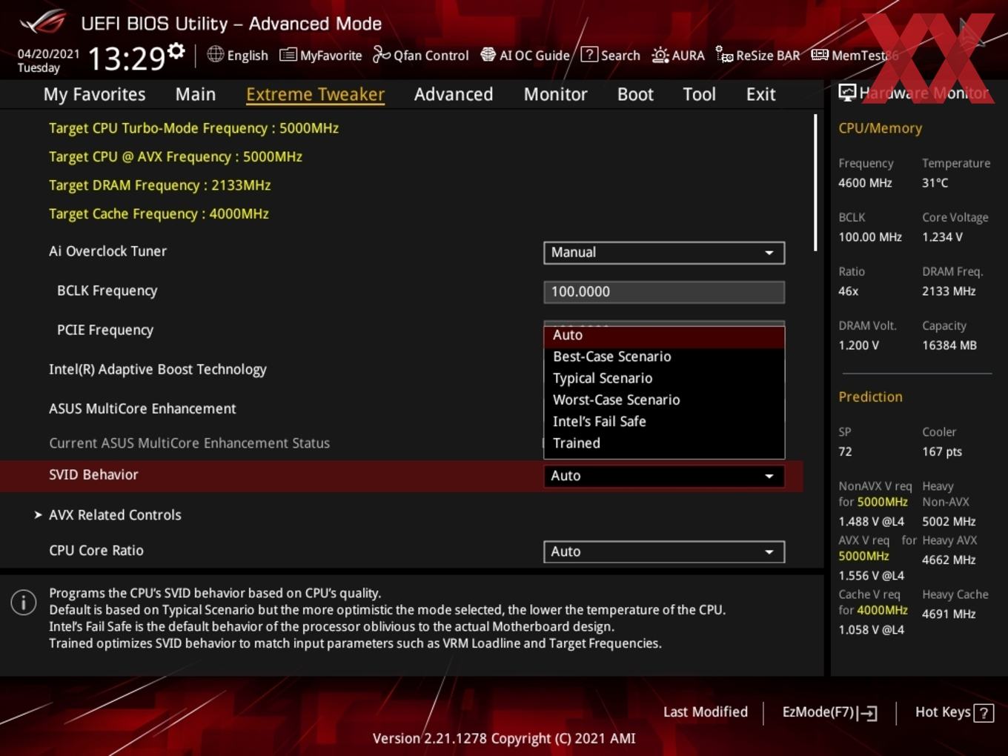Go to the Boot tab
Viewport: 1008px width, 756px height.
635,94
